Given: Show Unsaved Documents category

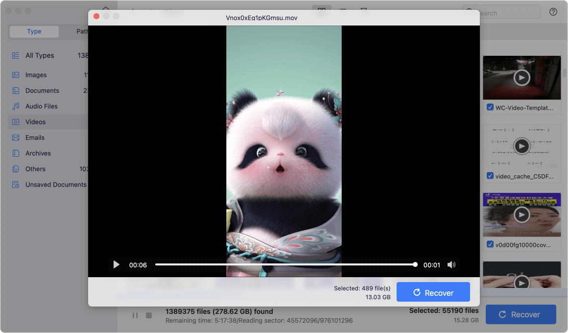Looking at the screenshot, I should pyautogui.click(x=56, y=185).
